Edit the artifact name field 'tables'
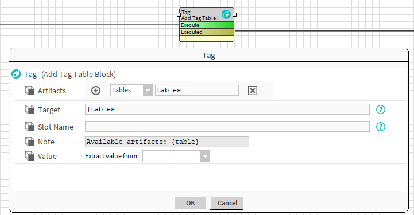Image resolution: width=414 pixels, height=215 pixels. click(197, 91)
